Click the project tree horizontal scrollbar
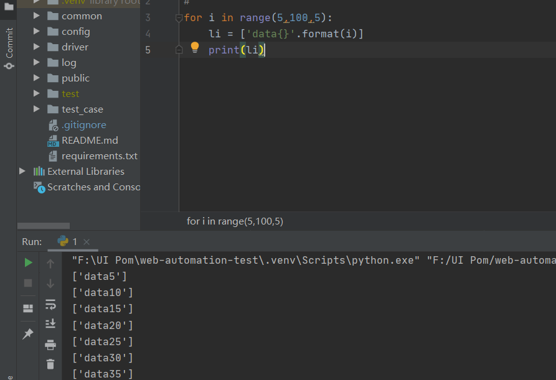This screenshot has height=380, width=556. [x=44, y=225]
